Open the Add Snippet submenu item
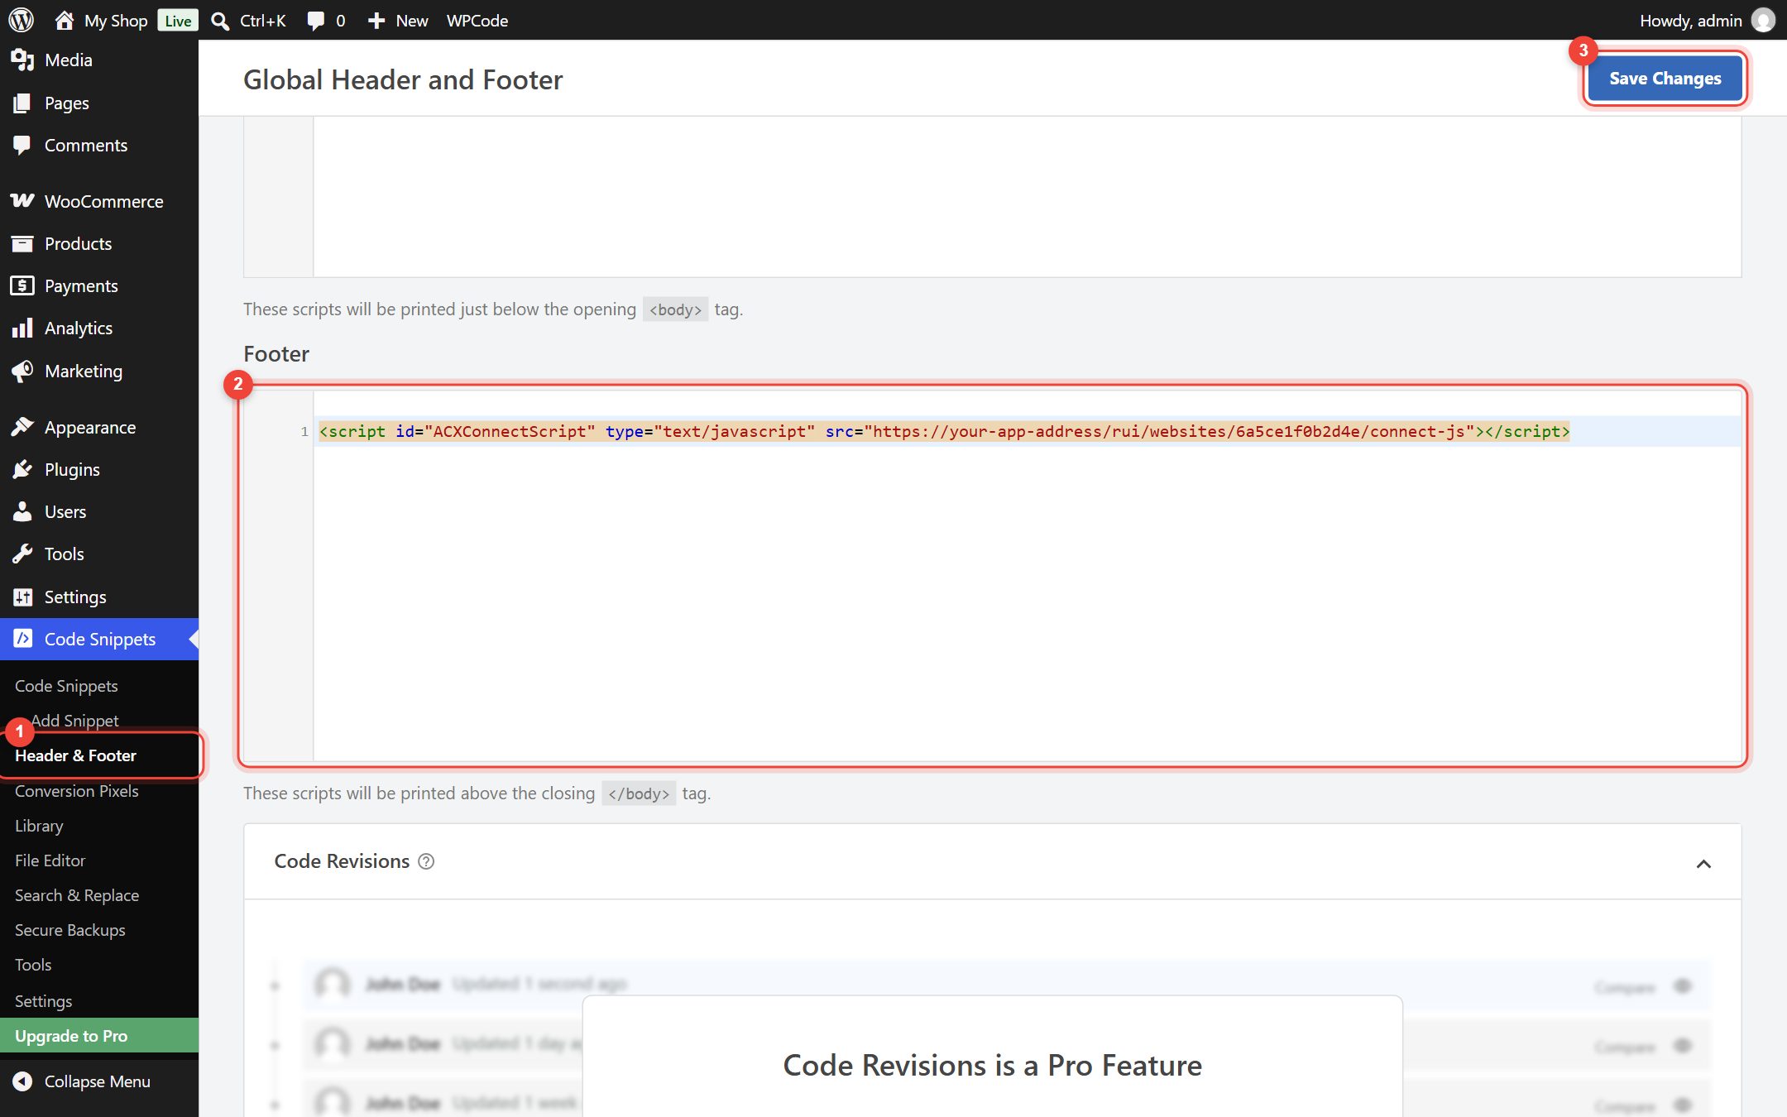The height and width of the screenshot is (1117, 1787). click(74, 721)
